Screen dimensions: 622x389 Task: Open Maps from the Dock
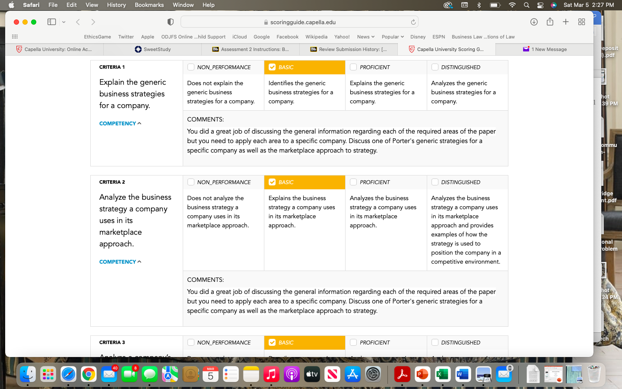point(170,374)
